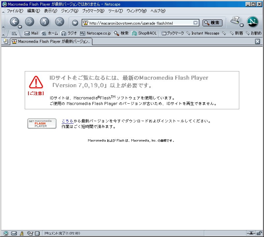264x237 pixels.
Task: Launch Instant Messenger from the status bar
Action: click(x=22, y=233)
